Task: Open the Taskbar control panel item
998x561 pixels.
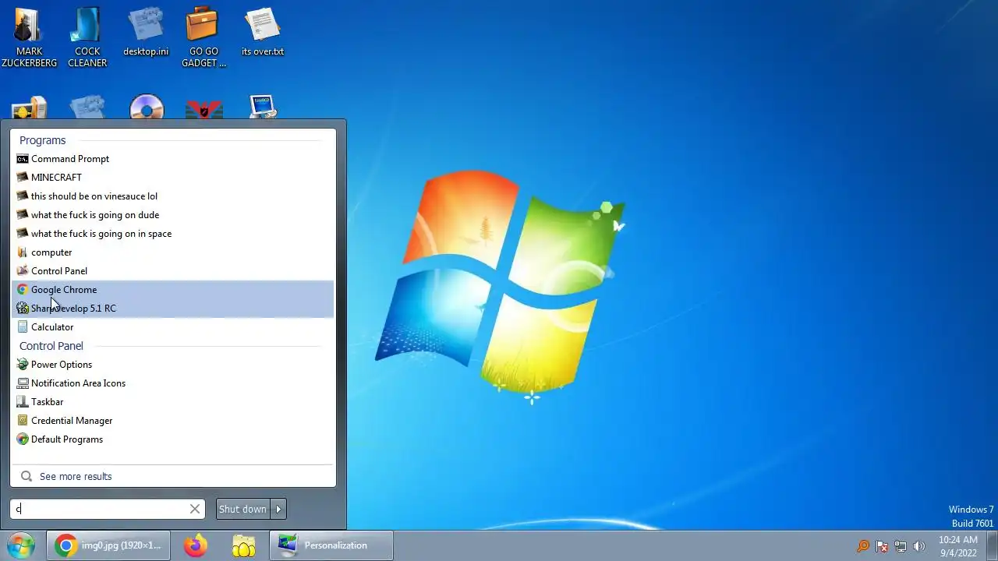Action: click(173, 402)
